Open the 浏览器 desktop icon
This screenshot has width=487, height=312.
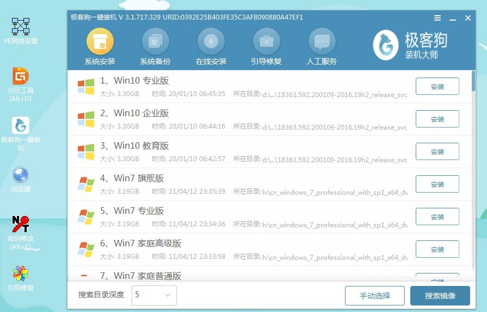[x=21, y=180]
